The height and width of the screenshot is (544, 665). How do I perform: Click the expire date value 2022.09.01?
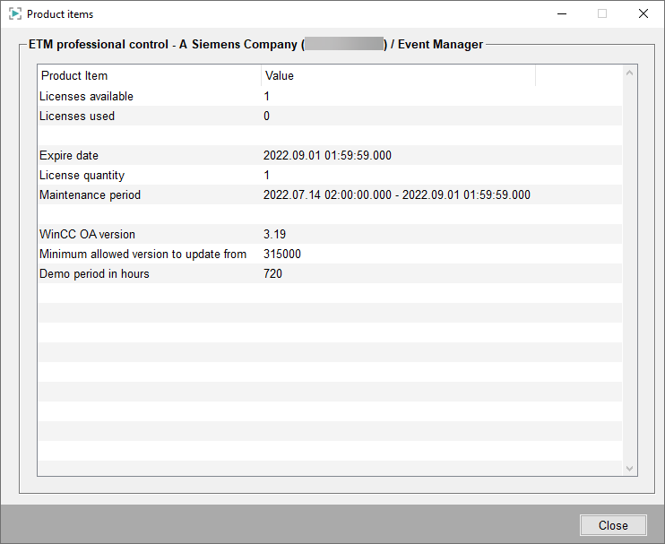click(327, 156)
